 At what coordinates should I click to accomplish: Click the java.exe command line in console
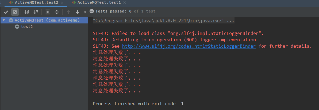click(163, 21)
